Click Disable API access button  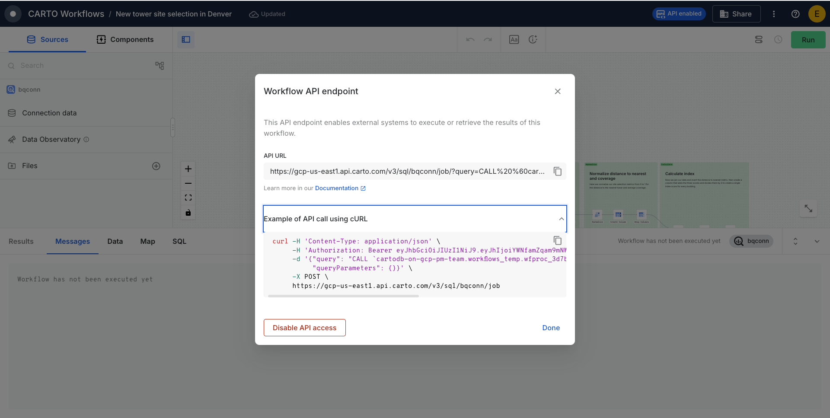[304, 328]
